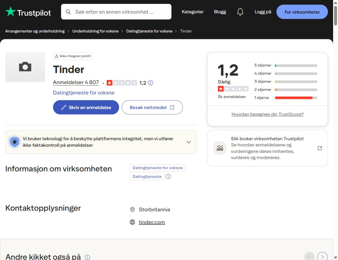The width and height of the screenshot is (338, 260).
Task: Click the warning icon on Ikke-tilegnet profil
Action: point(57,56)
